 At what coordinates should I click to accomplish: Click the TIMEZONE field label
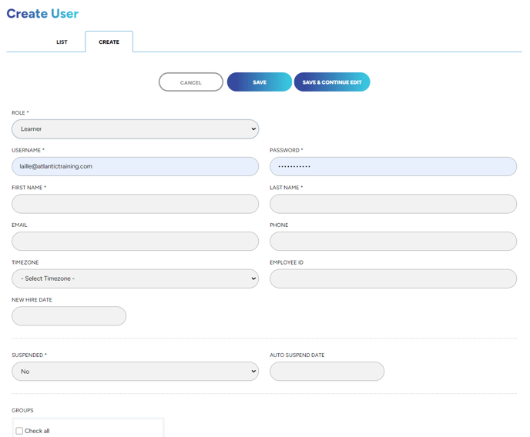25,262
